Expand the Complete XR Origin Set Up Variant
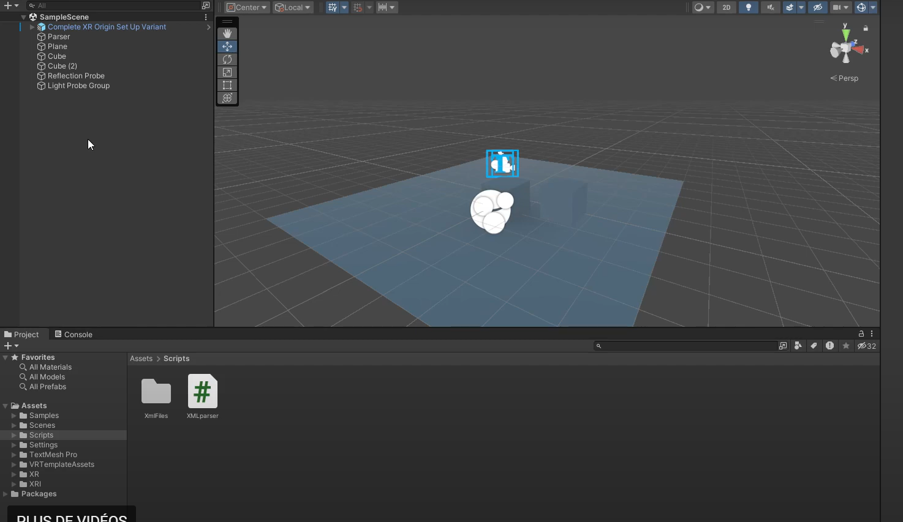The width and height of the screenshot is (903, 522). [32, 27]
